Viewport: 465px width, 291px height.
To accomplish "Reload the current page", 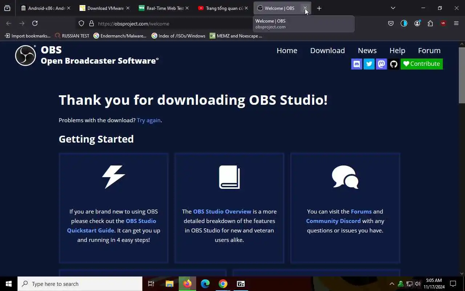I will coord(35,23).
